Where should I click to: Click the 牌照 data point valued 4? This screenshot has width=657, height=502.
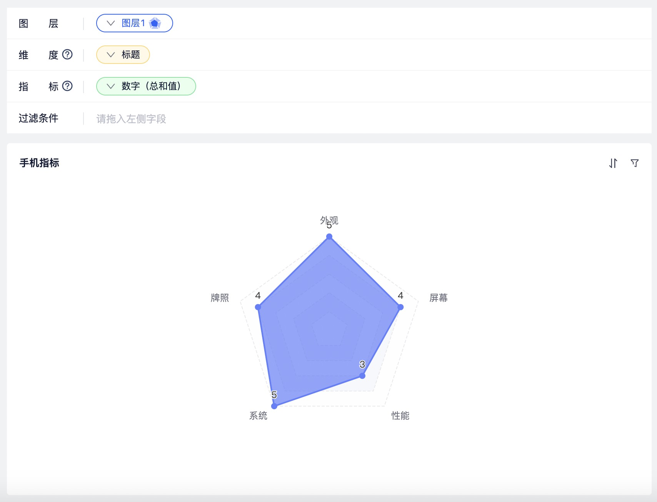point(258,307)
